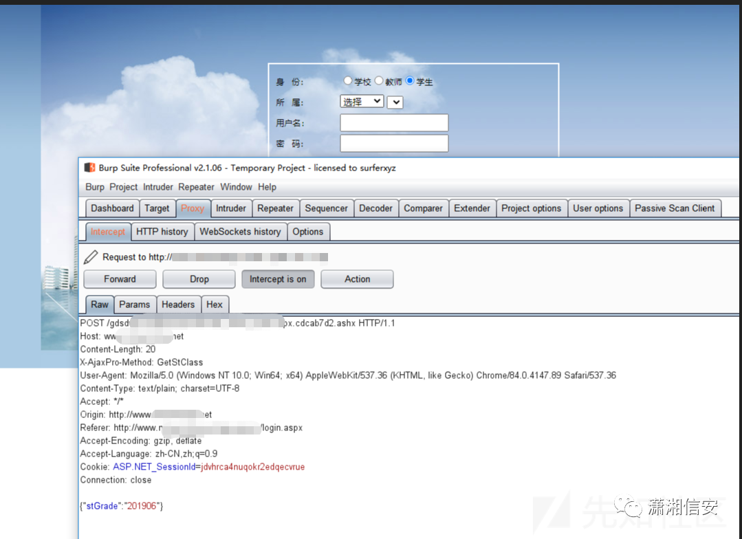This screenshot has width=742, height=539.
Task: Click the Drop button
Action: [199, 278]
